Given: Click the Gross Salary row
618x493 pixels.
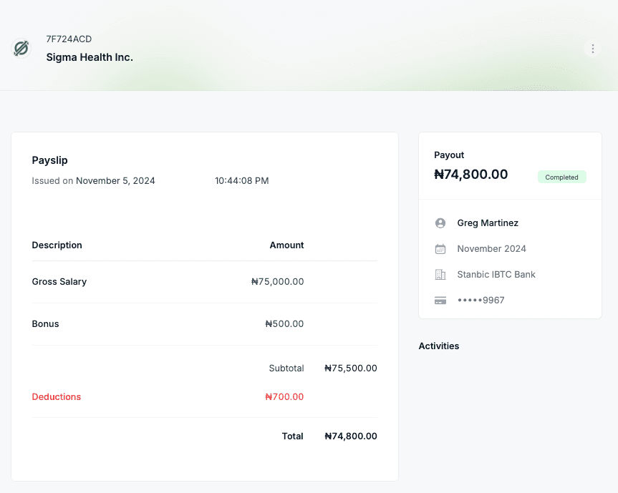Looking at the screenshot, I should pyautogui.click(x=59, y=282).
